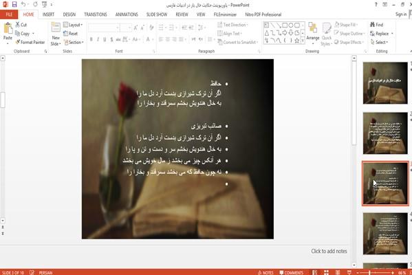Viewport: 412px width, 275px height.
Task: Open PowerPoint Help question mark
Action: coord(376,4)
